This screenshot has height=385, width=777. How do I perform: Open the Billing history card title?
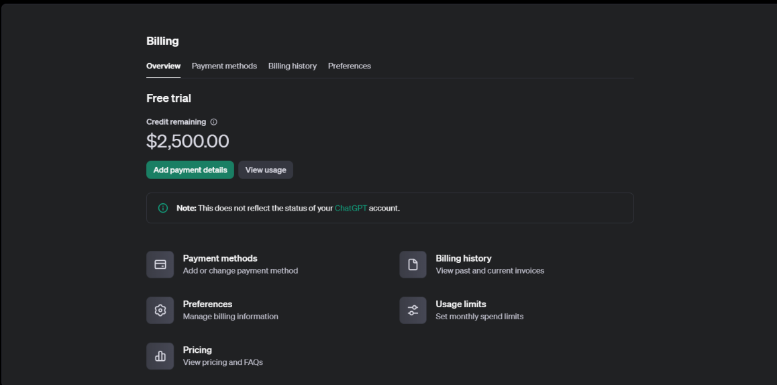(x=464, y=258)
